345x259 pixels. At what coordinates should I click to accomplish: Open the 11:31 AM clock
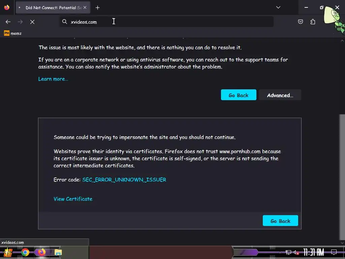pos(314,252)
